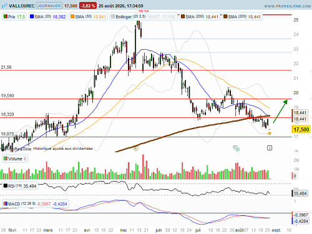Click the orange SMA (50) colour swatch
312x234 pixels.
[x=72, y=16]
